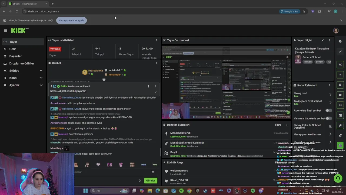The image size is (346, 195).
Task: Send chat message with Gönder button
Action: click(x=151, y=181)
